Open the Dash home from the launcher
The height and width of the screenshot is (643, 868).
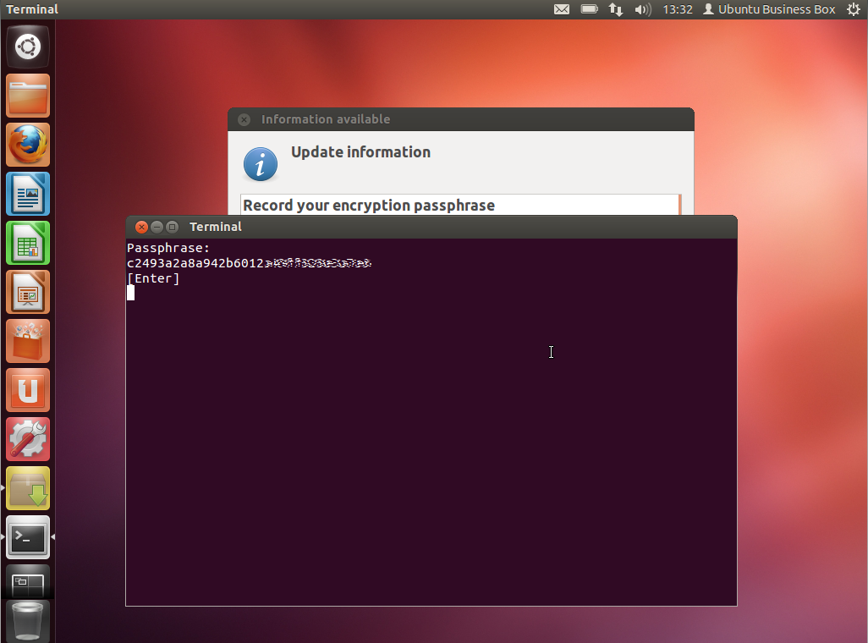coord(27,47)
